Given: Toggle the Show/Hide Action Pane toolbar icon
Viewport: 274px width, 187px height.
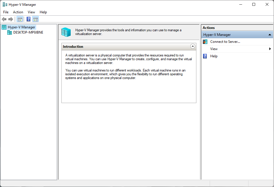Looking at the screenshot, I should [35, 19].
